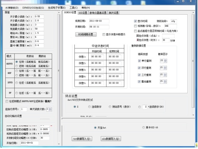Select 测站序号 (数字) turning point format
Viewport: 198px width, 149px height.
point(110,107)
